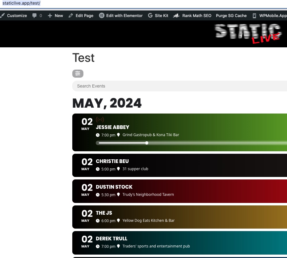Open the event filter settings icon
The height and width of the screenshot is (258, 287).
78,74
